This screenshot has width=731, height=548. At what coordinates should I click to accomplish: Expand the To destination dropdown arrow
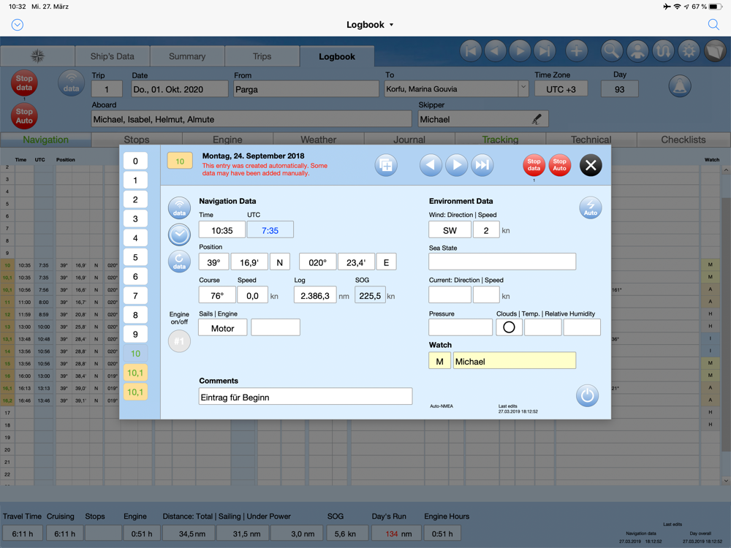[523, 88]
